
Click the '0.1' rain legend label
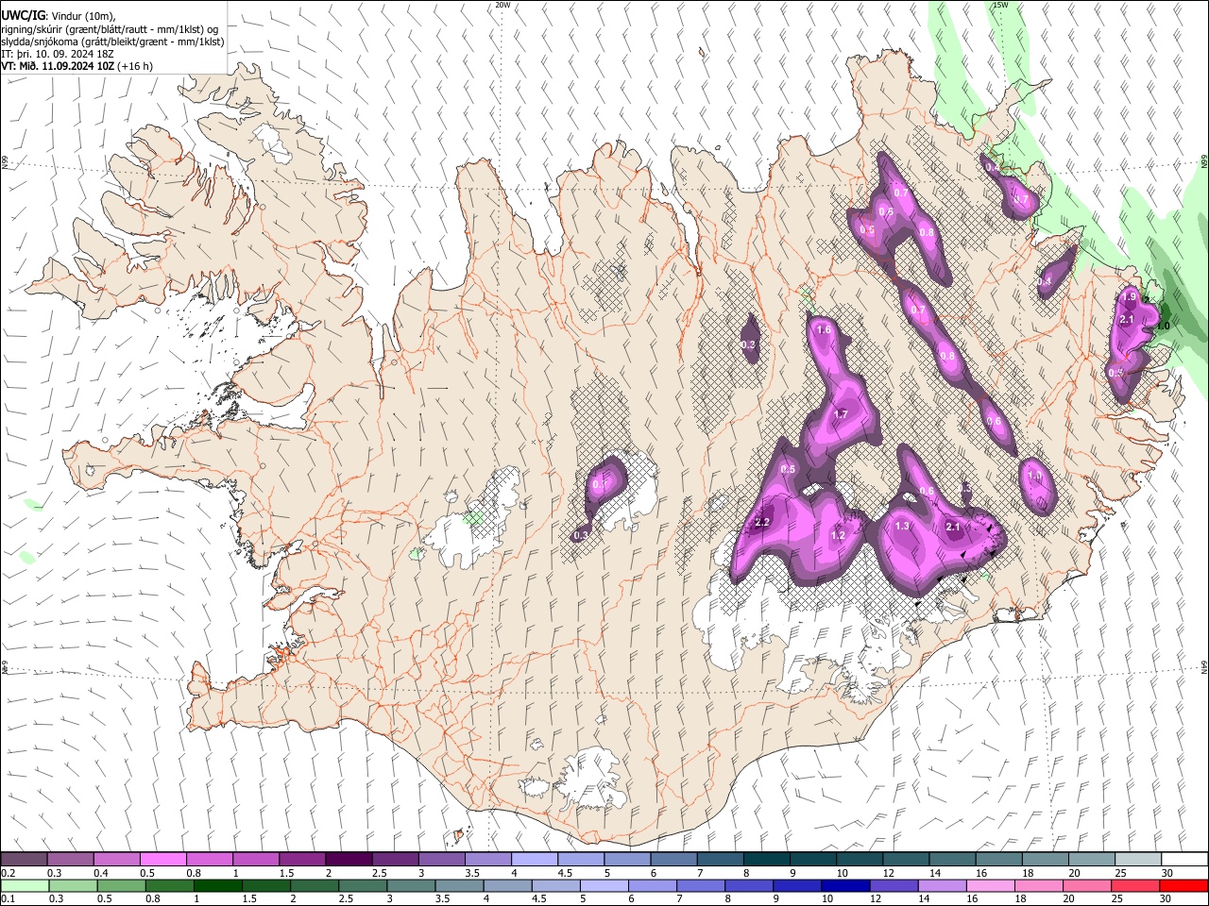[x=8, y=899]
